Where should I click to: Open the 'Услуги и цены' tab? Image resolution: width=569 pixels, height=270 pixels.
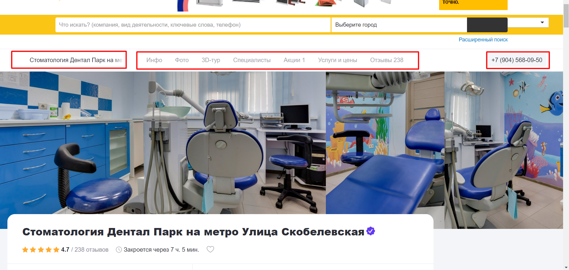point(337,60)
